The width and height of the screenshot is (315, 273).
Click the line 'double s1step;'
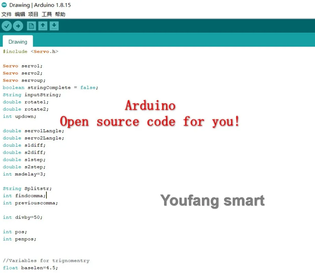(24, 160)
